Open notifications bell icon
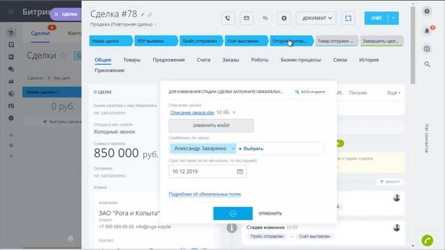This screenshot has height=250, width=445. [x=427, y=31]
